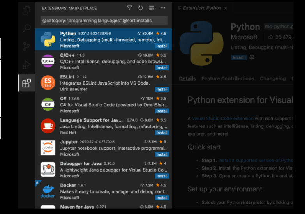305x214 pixels.
Task: Open the Views and More Actions menu
Action: 163,8
